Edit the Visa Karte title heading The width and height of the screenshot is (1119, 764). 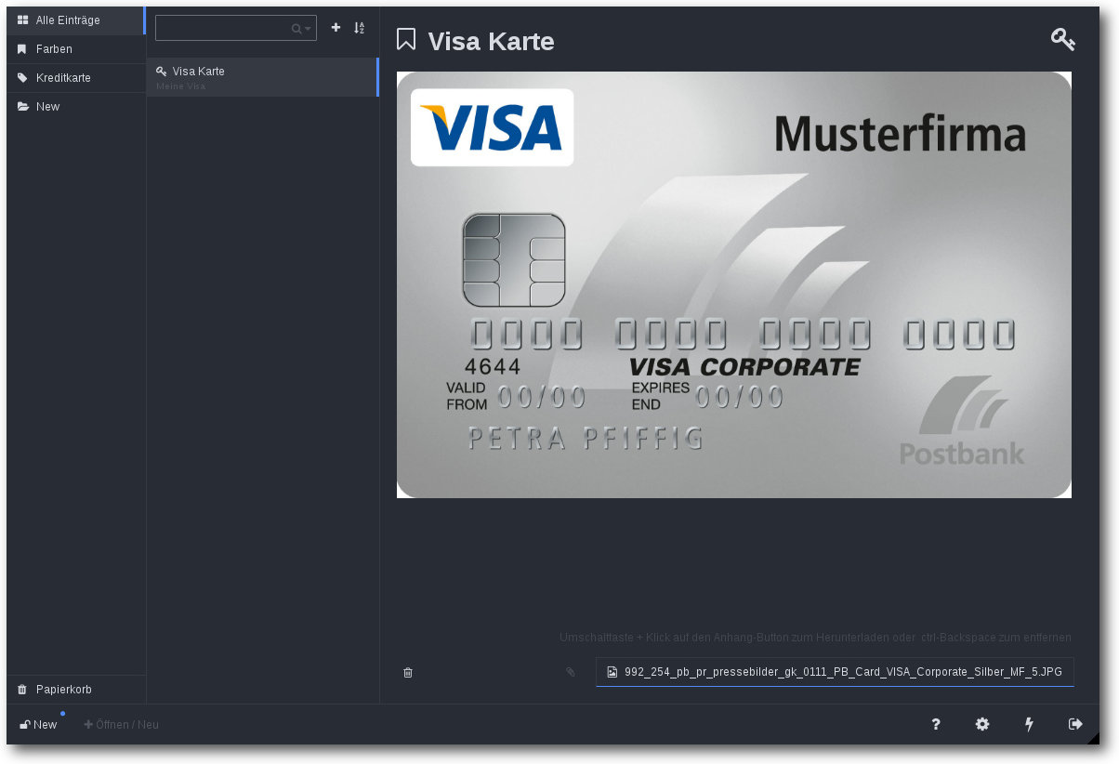pyautogui.click(x=491, y=41)
